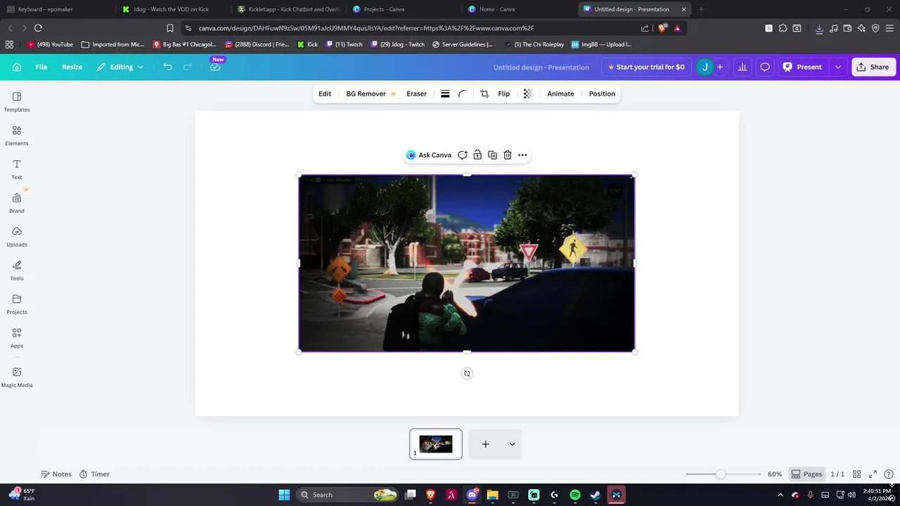Click the cloud save status icon
The image size is (900, 506).
(215, 67)
